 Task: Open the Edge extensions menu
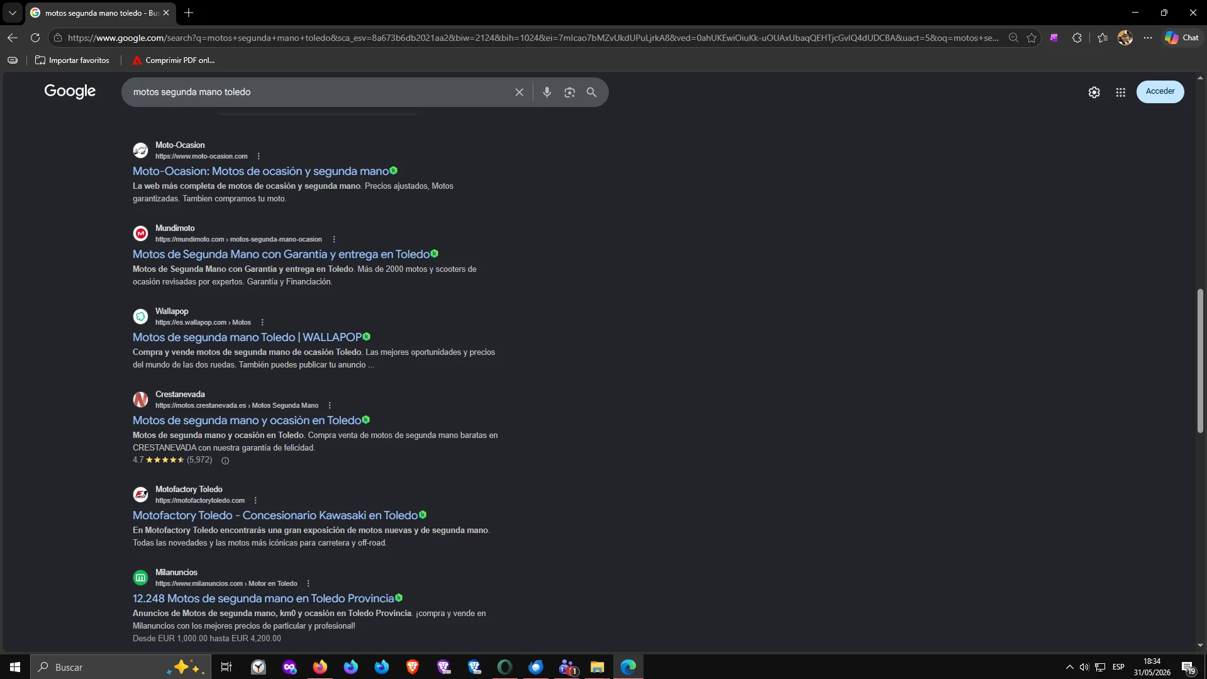pyautogui.click(x=1077, y=38)
